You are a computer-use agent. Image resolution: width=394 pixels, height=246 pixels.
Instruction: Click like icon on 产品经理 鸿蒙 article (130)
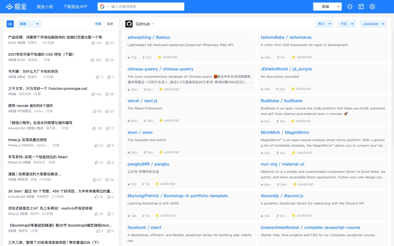tap(93, 43)
